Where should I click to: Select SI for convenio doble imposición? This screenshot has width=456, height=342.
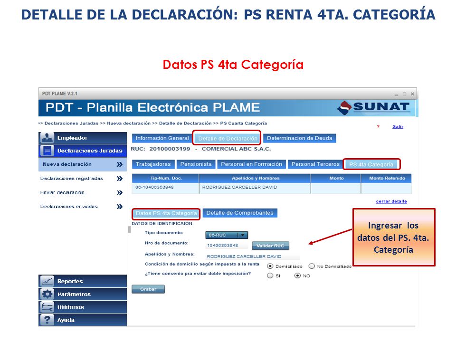[270, 275]
